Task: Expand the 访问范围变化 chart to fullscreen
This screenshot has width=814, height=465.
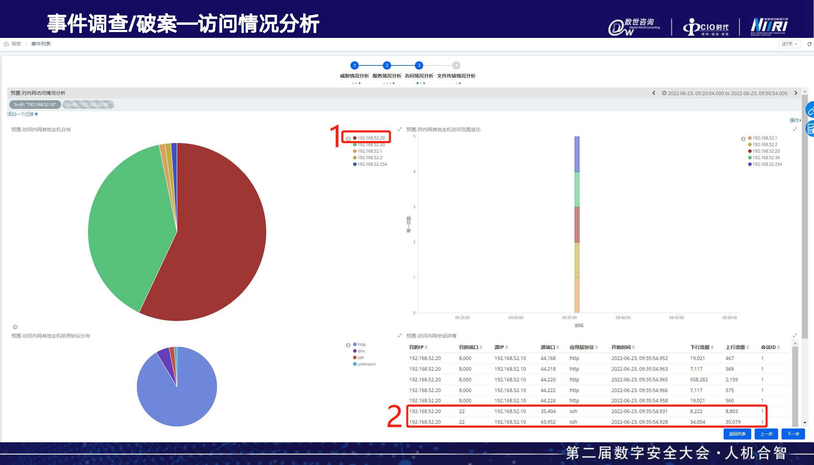Action: (795, 129)
